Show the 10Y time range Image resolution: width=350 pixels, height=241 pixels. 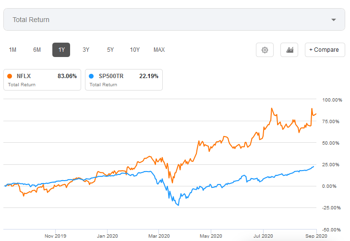tap(135, 50)
